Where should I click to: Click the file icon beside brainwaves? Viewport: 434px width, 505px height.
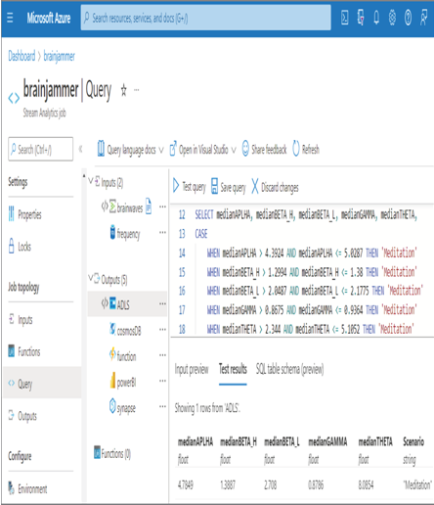(x=149, y=207)
